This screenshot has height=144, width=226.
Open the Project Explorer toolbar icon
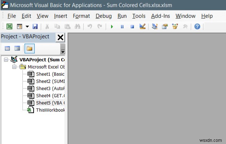[x=155, y=27]
